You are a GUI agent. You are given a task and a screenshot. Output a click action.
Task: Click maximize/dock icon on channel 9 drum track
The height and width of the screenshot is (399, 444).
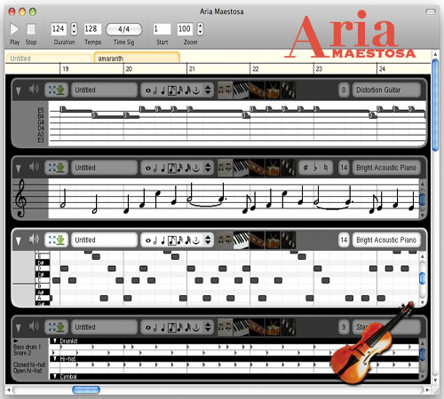tap(56, 327)
